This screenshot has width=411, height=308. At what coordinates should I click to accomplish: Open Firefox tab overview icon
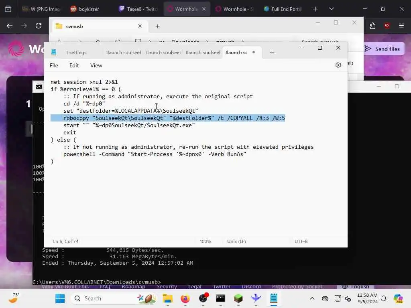click(8, 9)
